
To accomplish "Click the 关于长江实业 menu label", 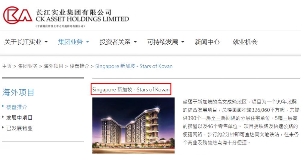I will [x=23, y=42].
